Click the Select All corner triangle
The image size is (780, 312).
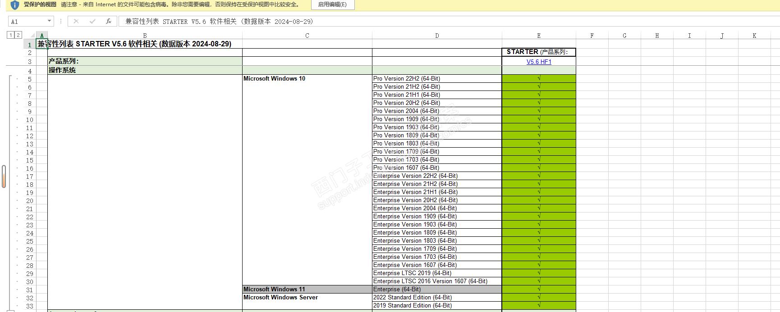pos(32,35)
